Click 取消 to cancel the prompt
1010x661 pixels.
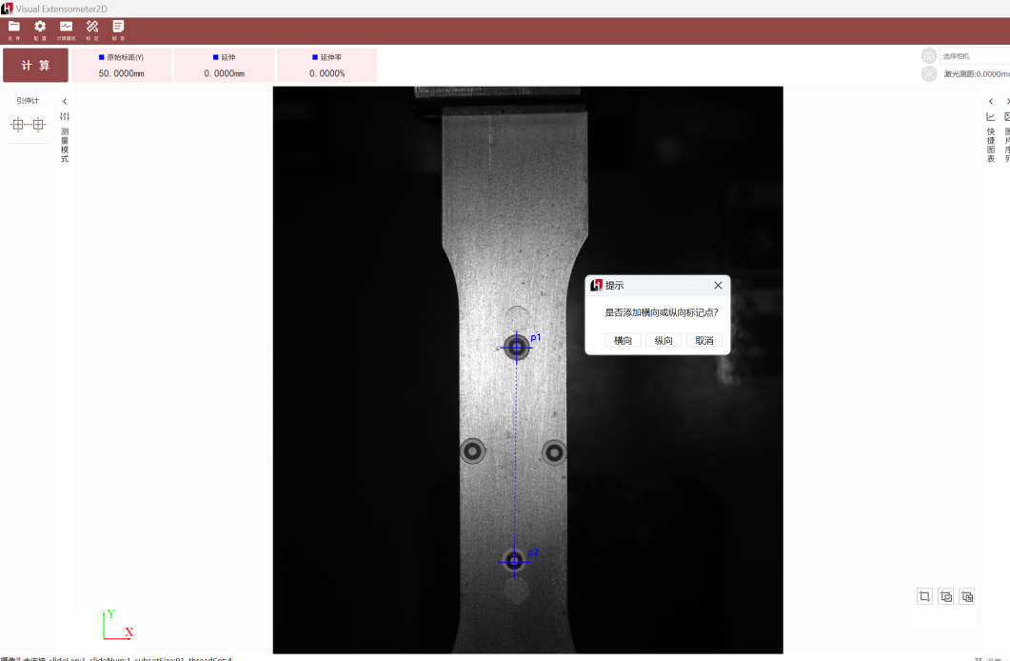tap(703, 341)
